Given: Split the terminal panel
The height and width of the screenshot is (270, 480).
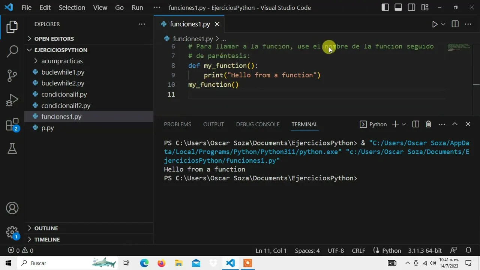Looking at the screenshot, I should tap(415, 124).
